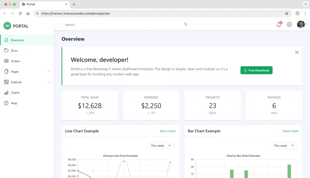This screenshot has height=178, width=310.
Task: Select Overview in the sidebar menu
Action: pyautogui.click(x=17, y=40)
